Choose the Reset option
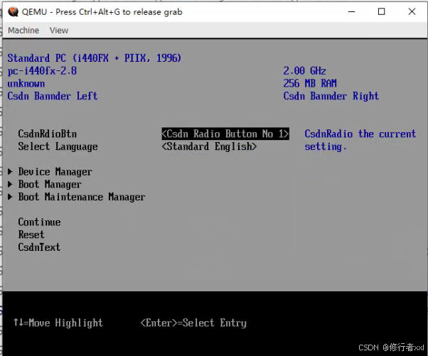The width and height of the screenshot is (428, 356). (31, 234)
